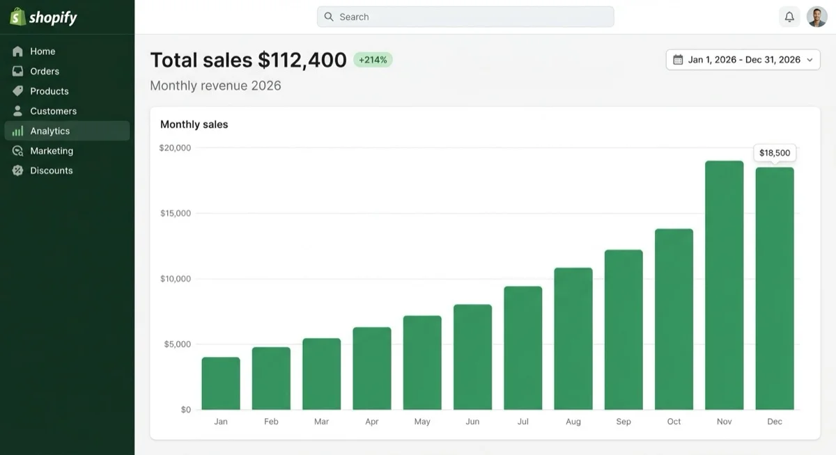The image size is (836, 455).
Task: Select the March sales bar
Action: click(322, 374)
